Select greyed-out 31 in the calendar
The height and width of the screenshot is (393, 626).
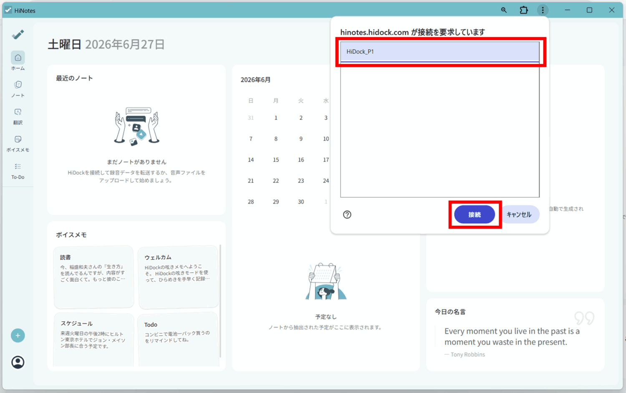coord(251,118)
